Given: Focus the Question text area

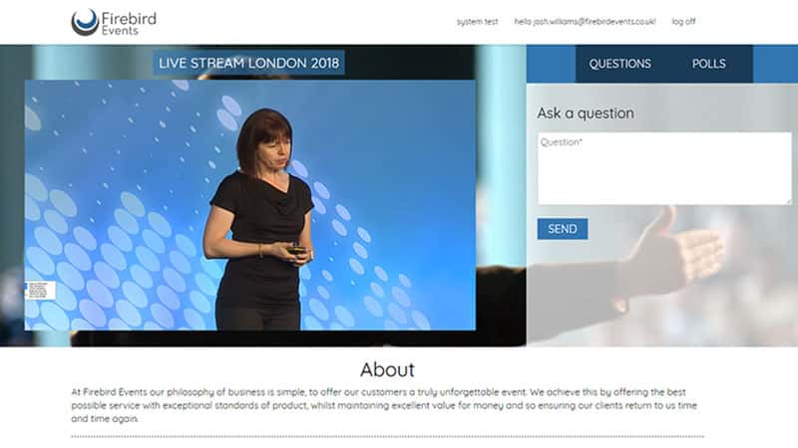Looking at the screenshot, I should click(x=663, y=168).
